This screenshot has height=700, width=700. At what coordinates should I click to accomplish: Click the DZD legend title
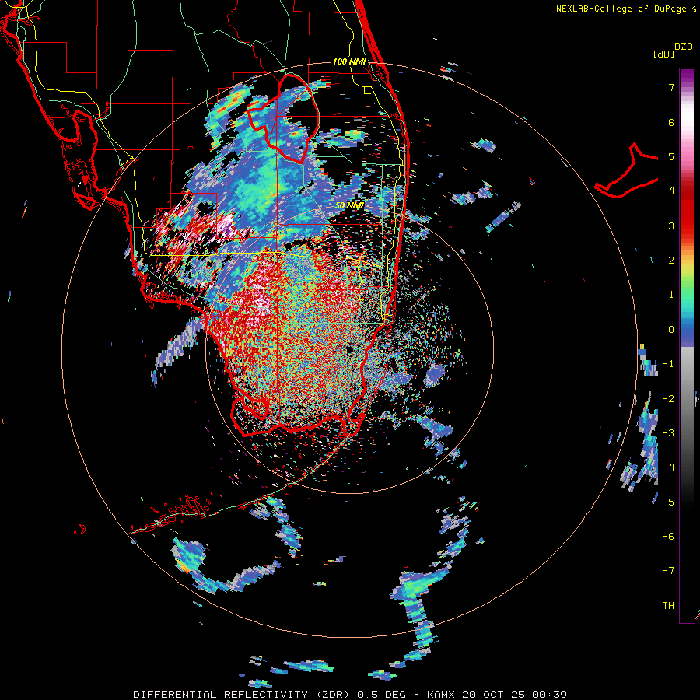pyautogui.click(x=684, y=47)
